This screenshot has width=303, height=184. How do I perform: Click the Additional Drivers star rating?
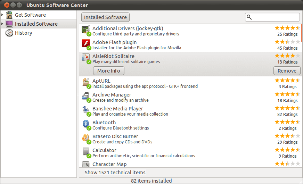(287, 28)
